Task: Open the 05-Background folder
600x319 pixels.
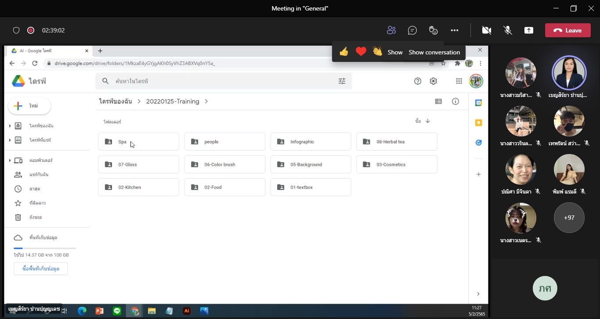Action: 311,165
